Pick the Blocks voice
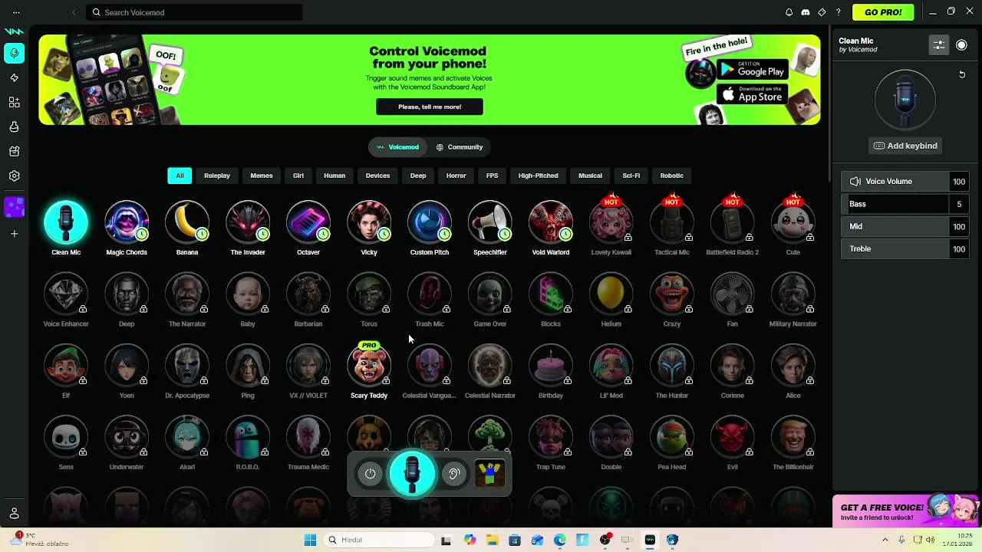Viewport: 982px width, 552px height. pos(551,294)
